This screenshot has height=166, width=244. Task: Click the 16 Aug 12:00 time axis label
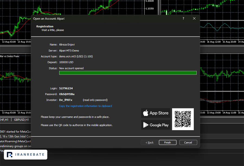(x=214, y=42)
